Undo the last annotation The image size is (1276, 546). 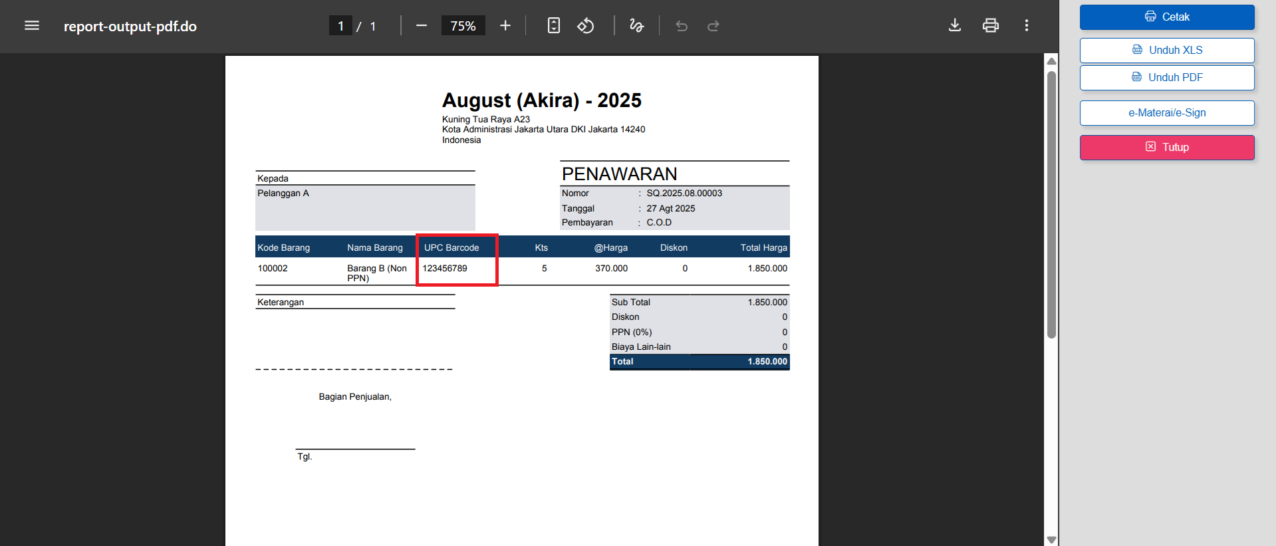point(682,26)
